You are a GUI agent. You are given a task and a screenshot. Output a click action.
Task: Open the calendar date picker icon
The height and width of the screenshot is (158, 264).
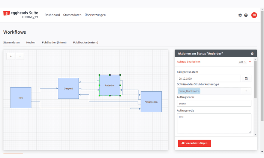pyautogui.click(x=246, y=79)
